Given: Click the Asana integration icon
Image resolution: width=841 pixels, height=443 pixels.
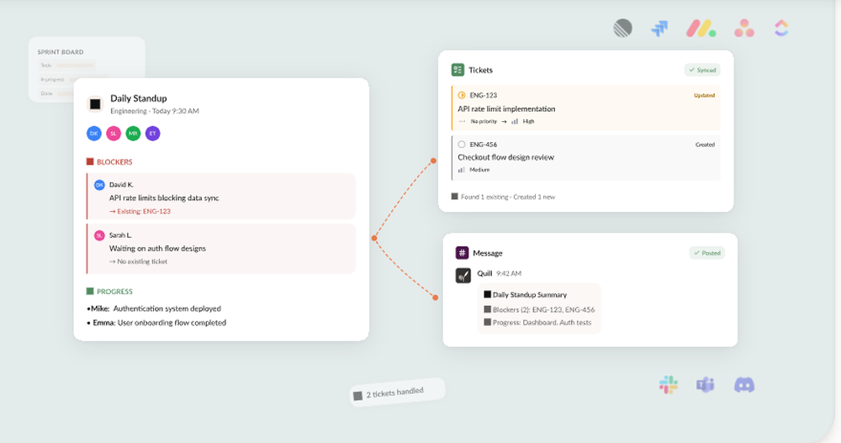Looking at the screenshot, I should [x=744, y=28].
